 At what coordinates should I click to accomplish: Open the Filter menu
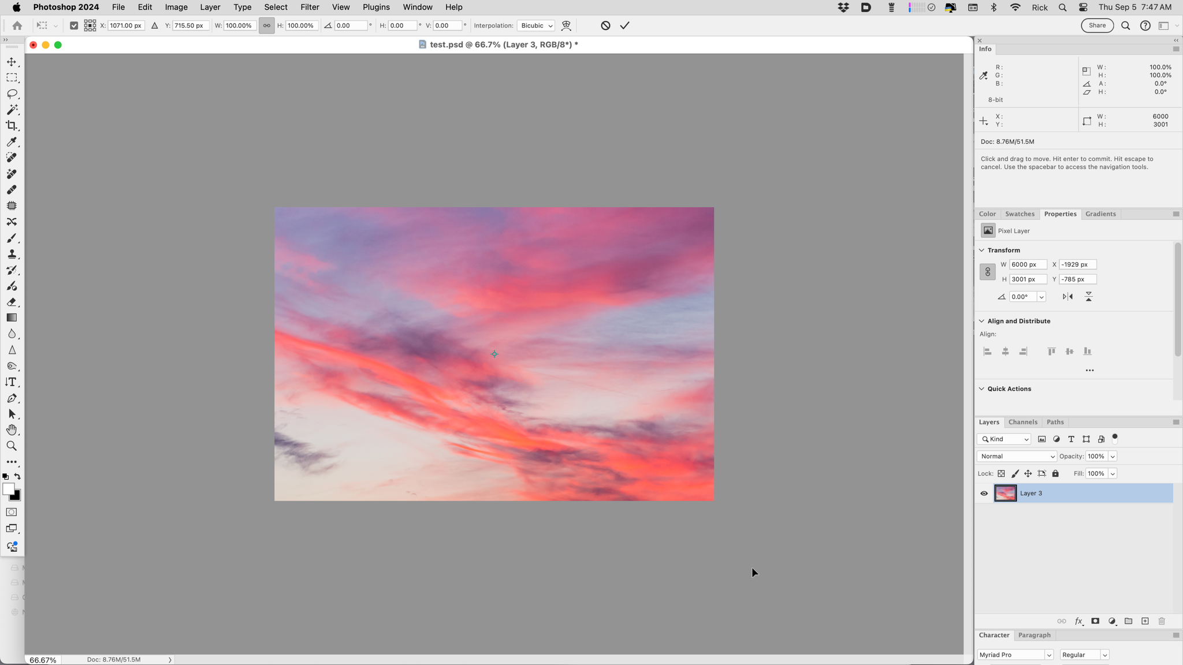pos(310,7)
